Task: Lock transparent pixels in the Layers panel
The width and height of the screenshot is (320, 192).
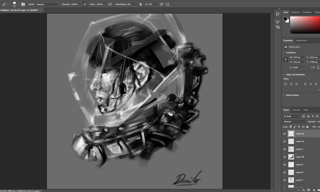Action: pyautogui.click(x=291, y=127)
